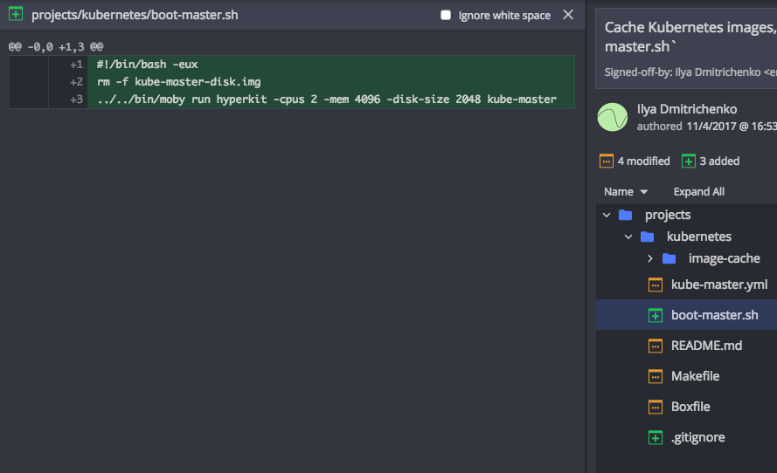Expand the image-cache folder
This screenshot has width=777, height=473.
click(x=650, y=258)
